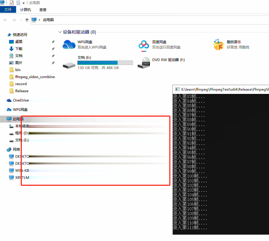Open the 酷我音乐 icon
Image resolution: width=269 pixels, height=241 pixels.
[x=218, y=44]
